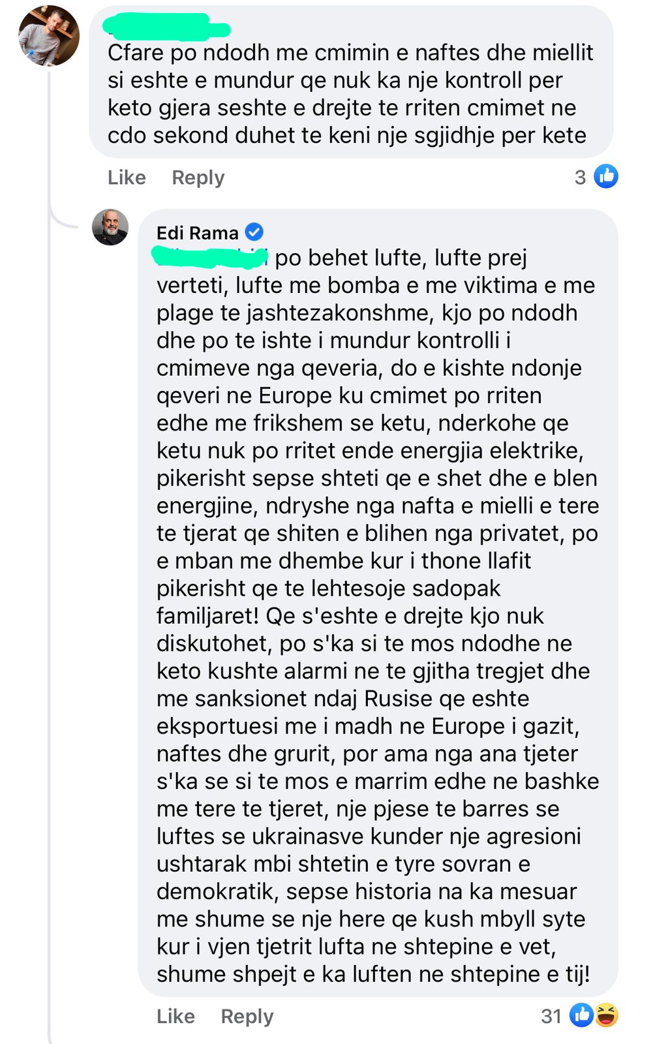The height and width of the screenshot is (1044, 655).
Task: Click Edi Rama's blue verified badge
Action: 254,232
